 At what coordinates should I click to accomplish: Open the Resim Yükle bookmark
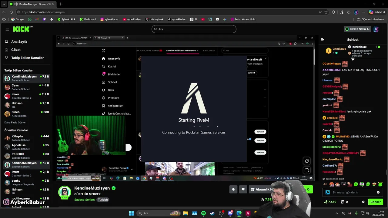[243, 19]
